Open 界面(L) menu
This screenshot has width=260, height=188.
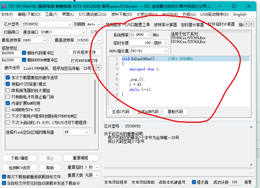(68, 14)
